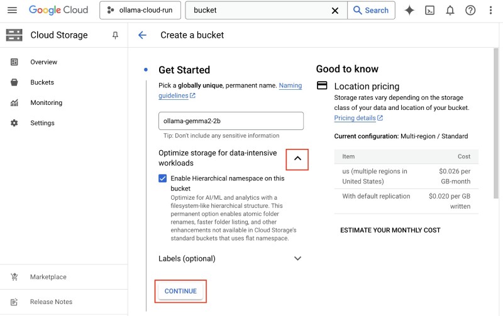The image size is (503, 316).
Task: Select Buckets in the sidebar
Action: pyautogui.click(x=42, y=82)
